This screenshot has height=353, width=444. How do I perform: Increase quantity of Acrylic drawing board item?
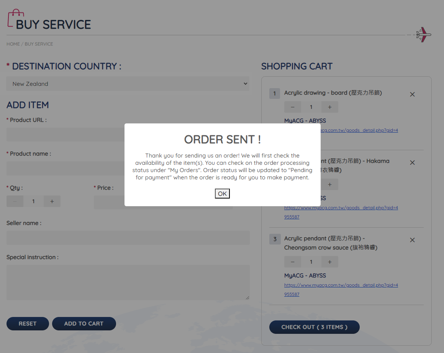[x=329, y=107]
